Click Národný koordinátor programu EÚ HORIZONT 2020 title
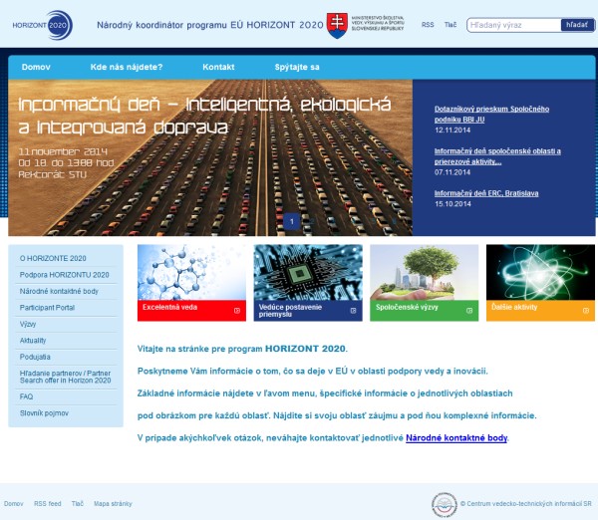 209,25
